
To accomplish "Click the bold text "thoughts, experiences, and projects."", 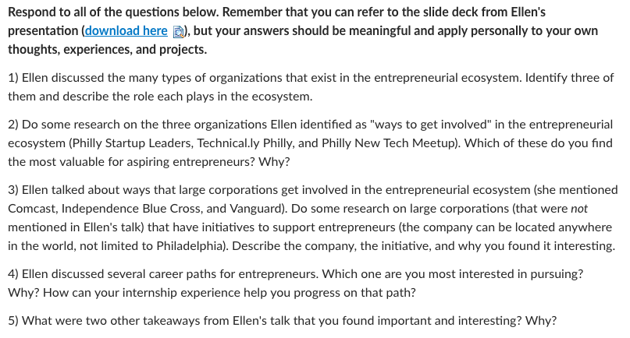I will coord(107,49).
